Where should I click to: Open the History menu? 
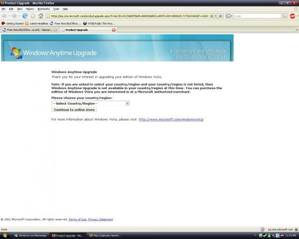30,9
